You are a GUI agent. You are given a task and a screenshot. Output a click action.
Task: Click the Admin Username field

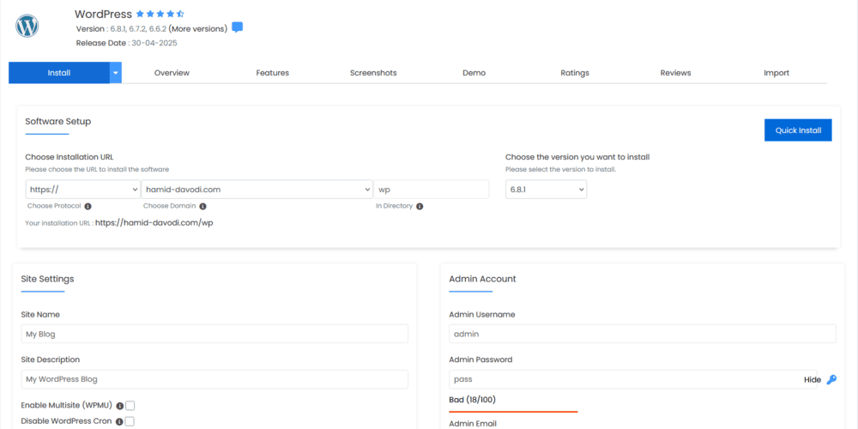(643, 334)
